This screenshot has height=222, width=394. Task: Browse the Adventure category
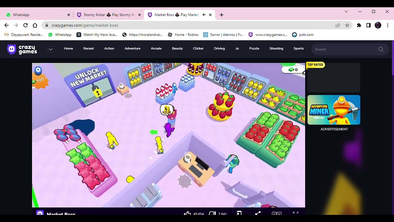[x=132, y=48]
